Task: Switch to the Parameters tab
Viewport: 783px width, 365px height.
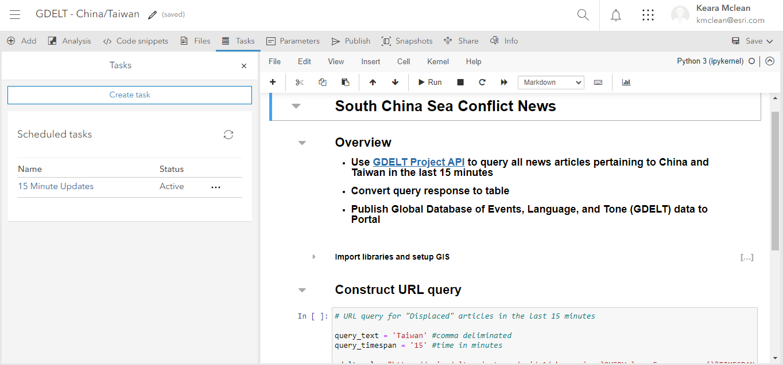Action: coord(293,41)
